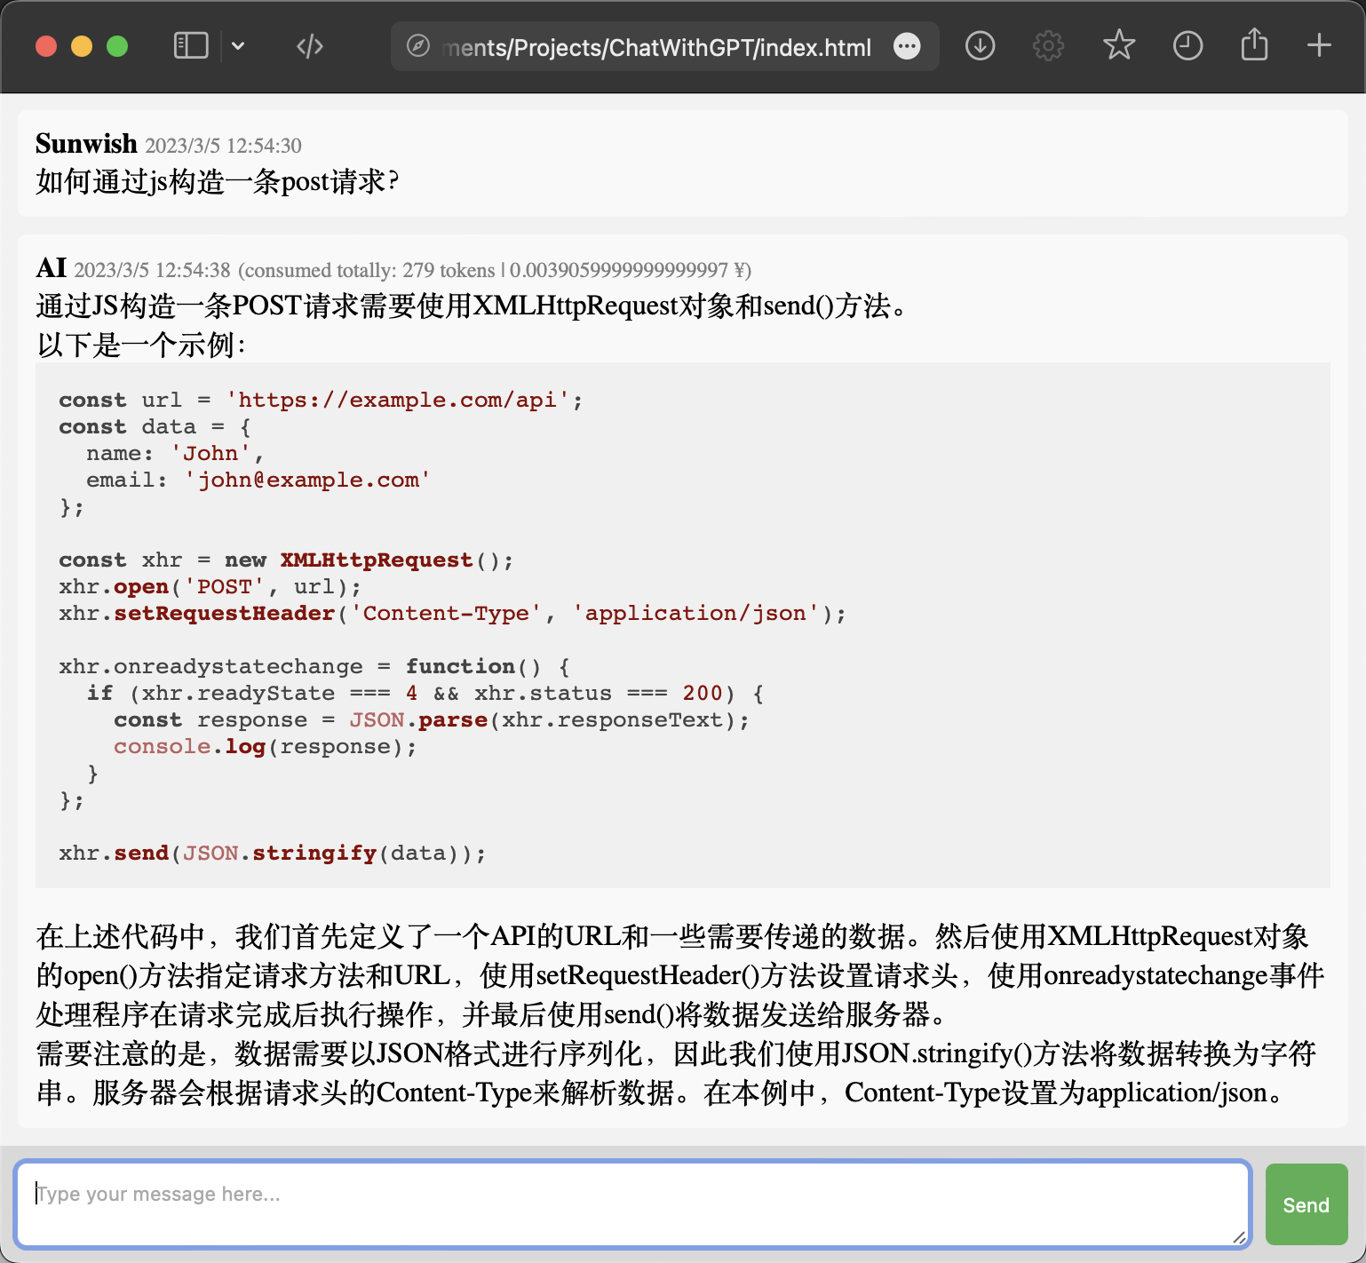Screen dimensions: 1366x1263
Task: Click the user question about js post请求
Action: [218, 181]
